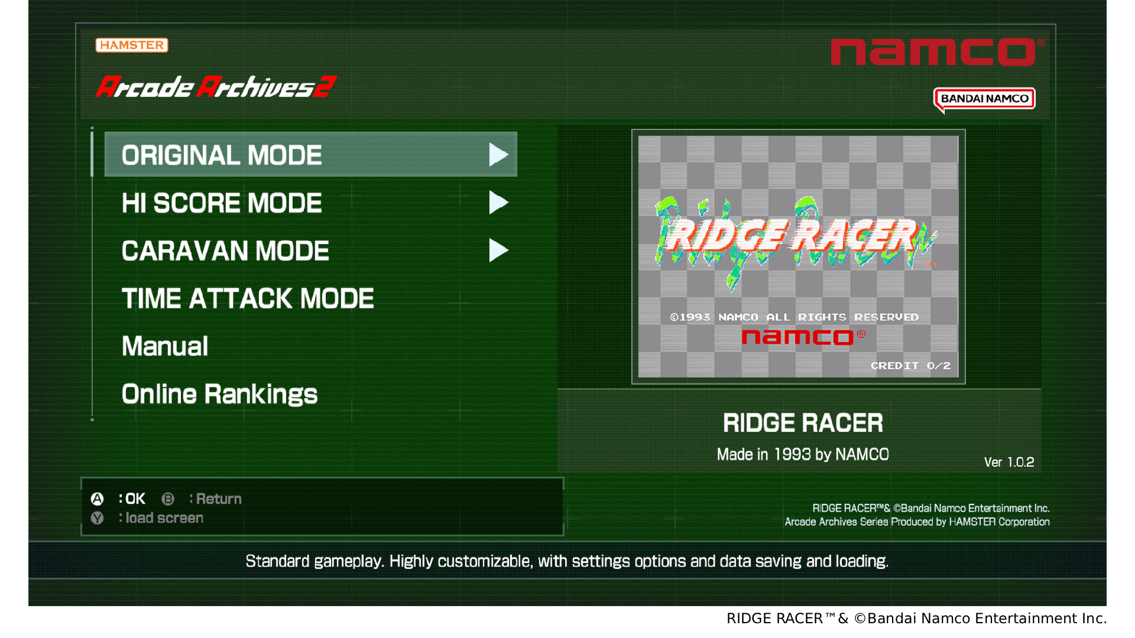Click the ': OK' label
The height and width of the screenshot is (638, 1135).
[132, 499]
